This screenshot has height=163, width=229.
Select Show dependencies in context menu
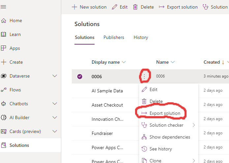169,137
